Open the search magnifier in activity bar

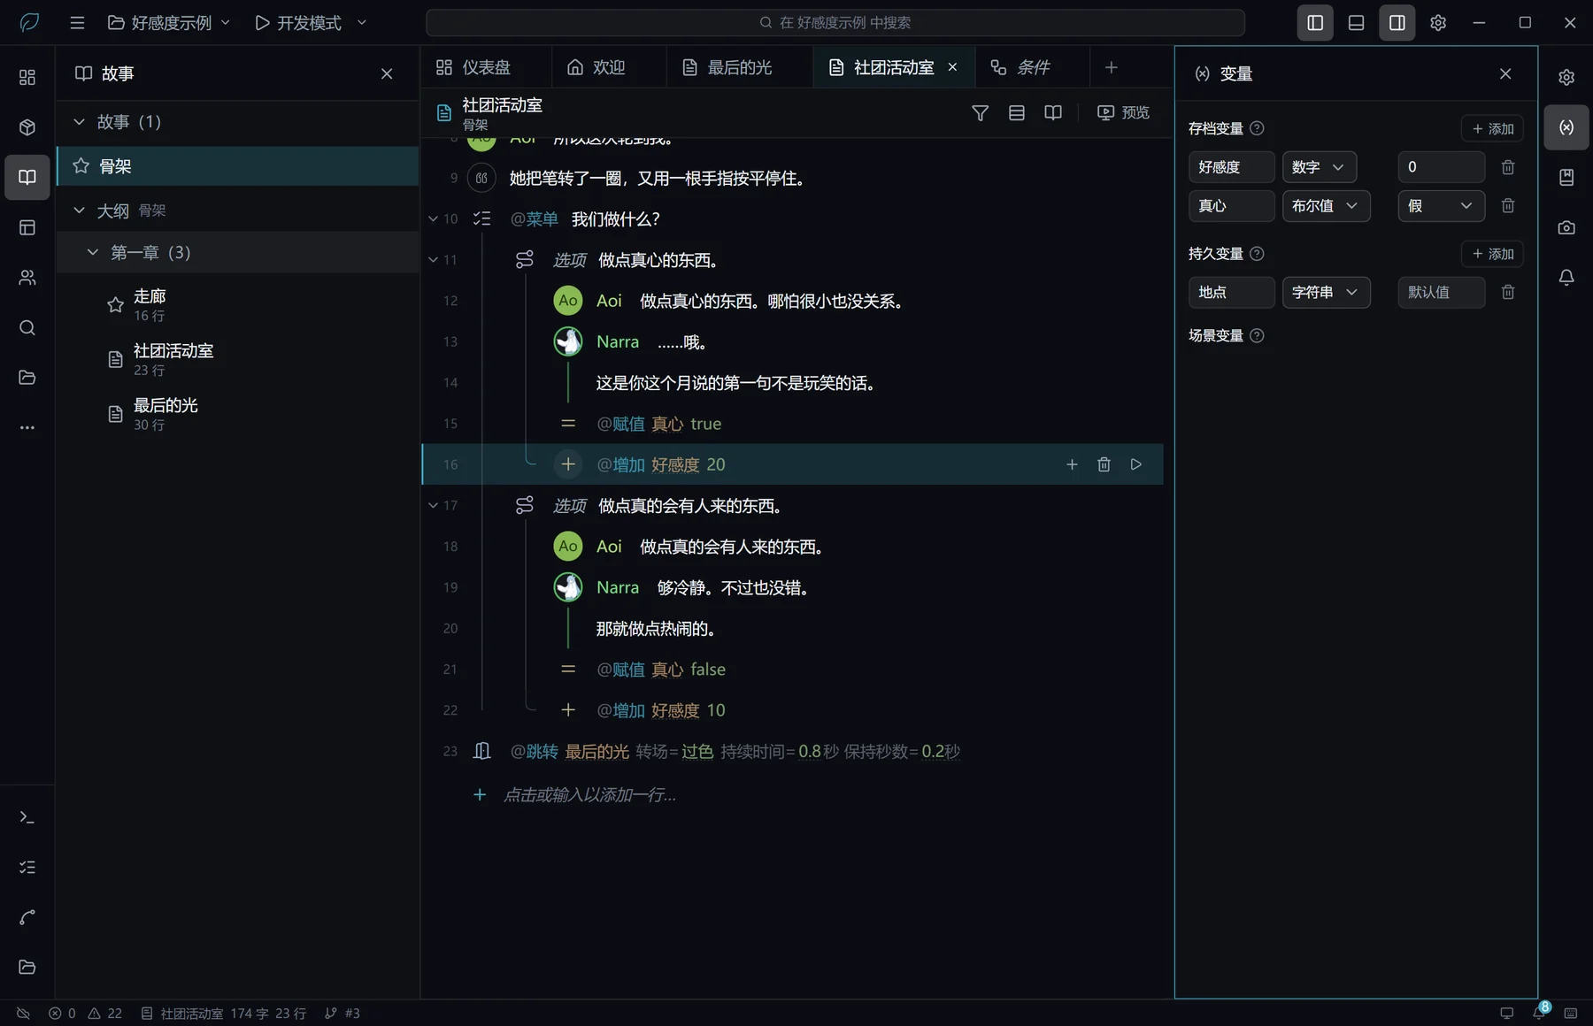pos(27,328)
